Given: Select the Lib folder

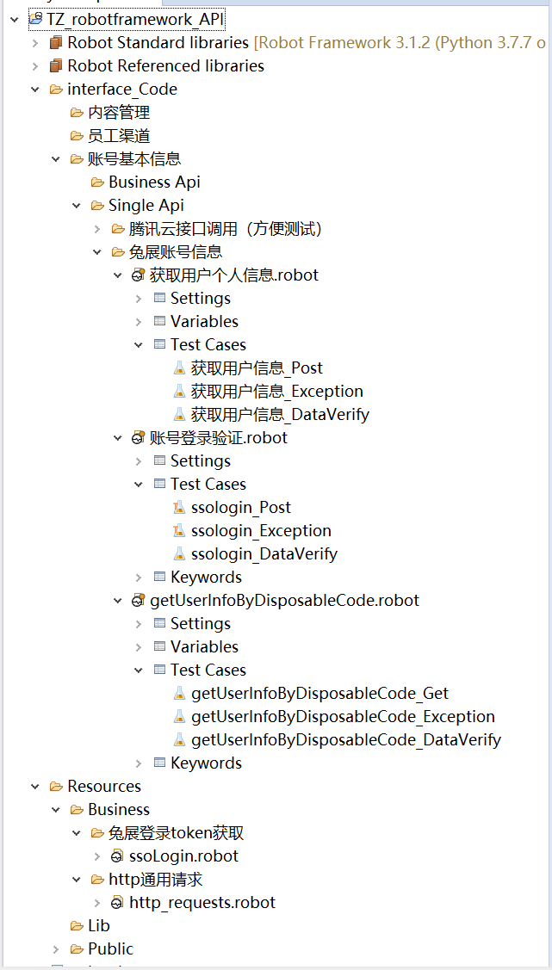Looking at the screenshot, I should click(x=98, y=925).
